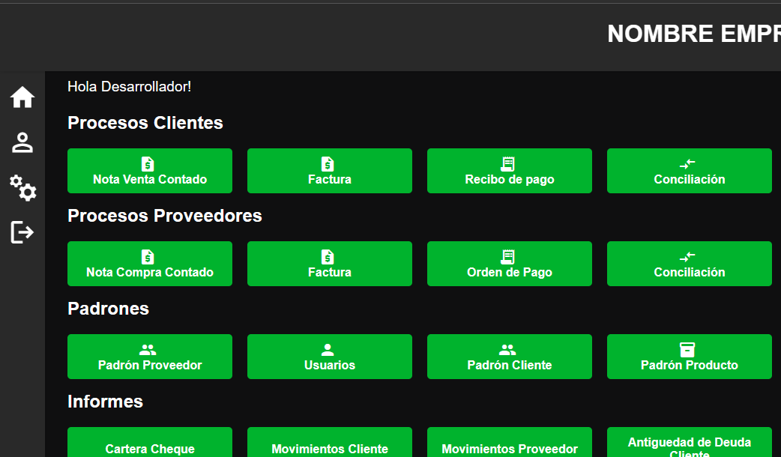The width and height of the screenshot is (781, 457).
Task: Select the settings gear icon
Action: coord(22,190)
